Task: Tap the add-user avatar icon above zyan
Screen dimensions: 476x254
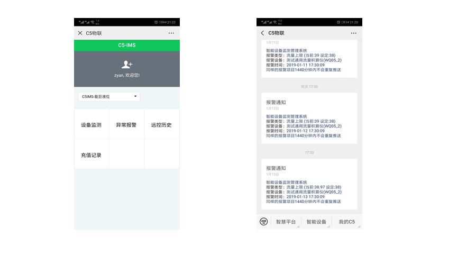Action: tap(127, 65)
